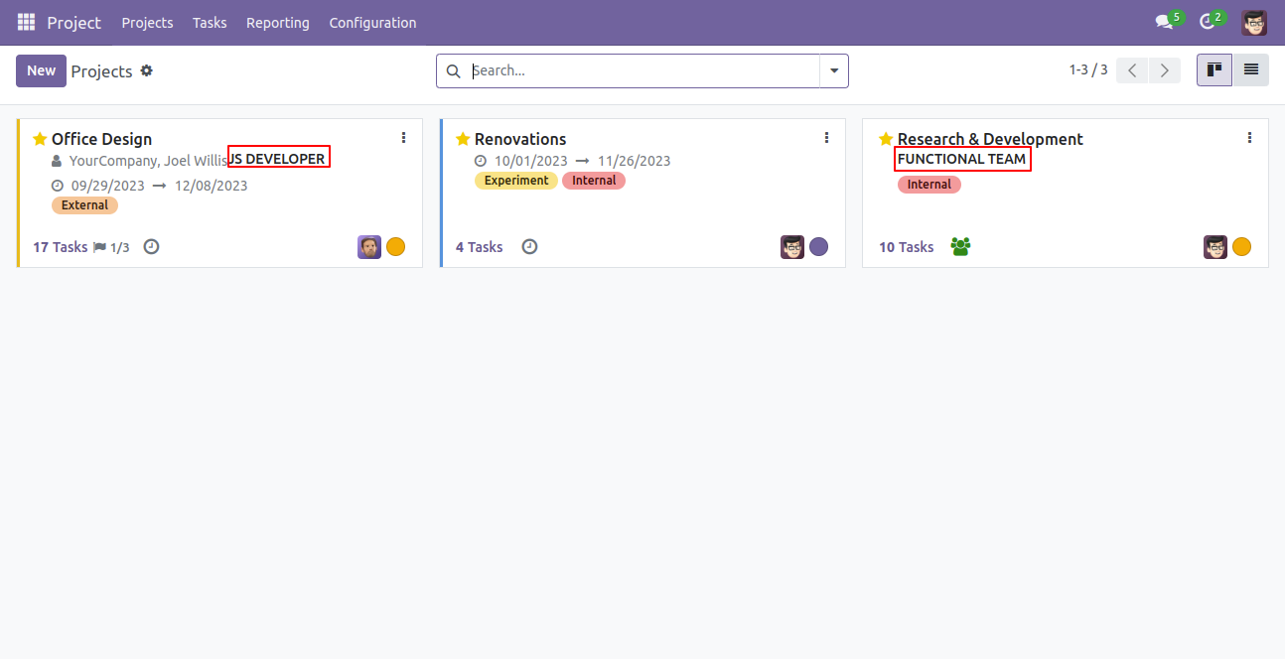
Task: Toggle favorite star on Renovations
Action: tap(463, 139)
